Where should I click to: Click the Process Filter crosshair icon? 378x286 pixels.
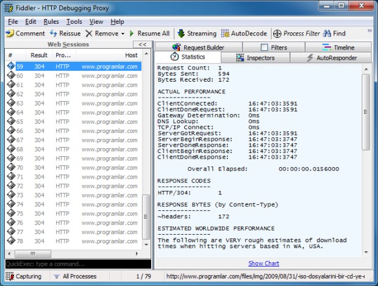tap(277, 34)
